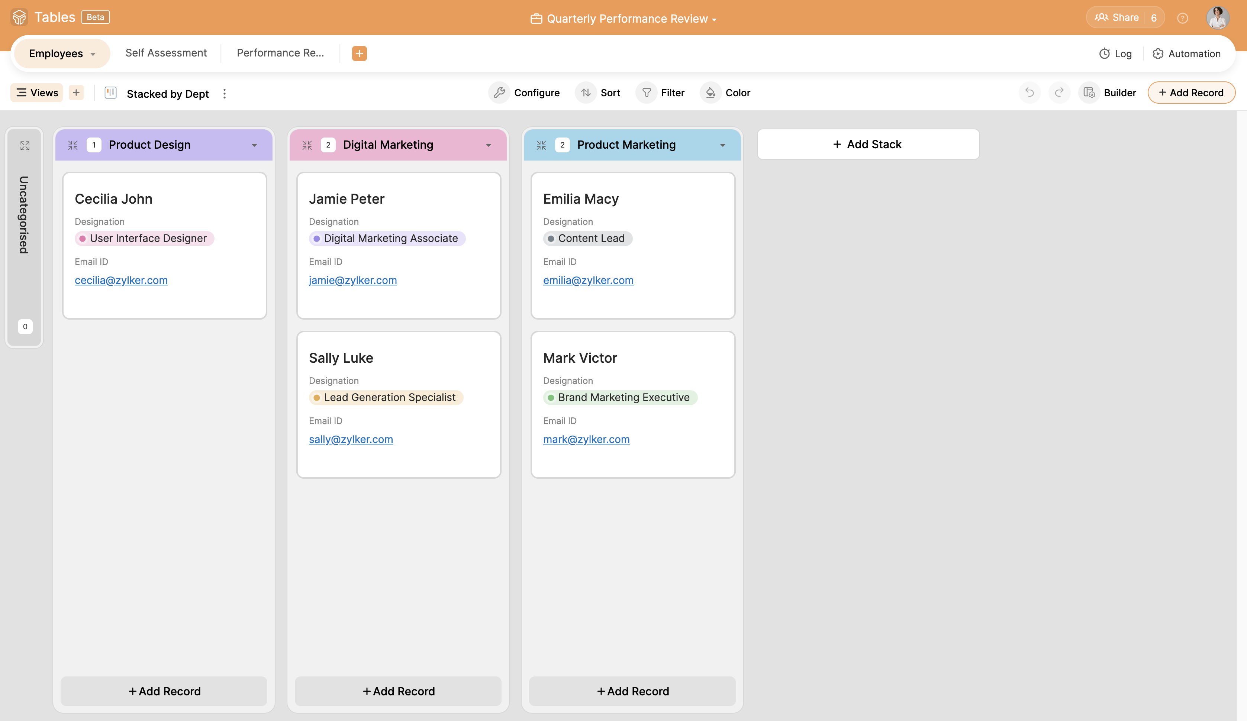Switch to the Performance Re... tab
The height and width of the screenshot is (721, 1247).
pos(281,52)
